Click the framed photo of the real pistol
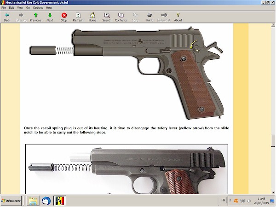Viewport: 276px width, 207px height. 127,169
